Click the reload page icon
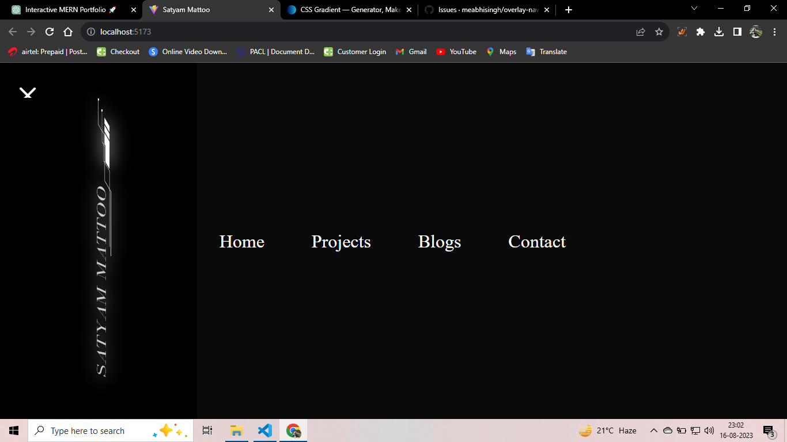The height and width of the screenshot is (442, 787). click(x=48, y=32)
